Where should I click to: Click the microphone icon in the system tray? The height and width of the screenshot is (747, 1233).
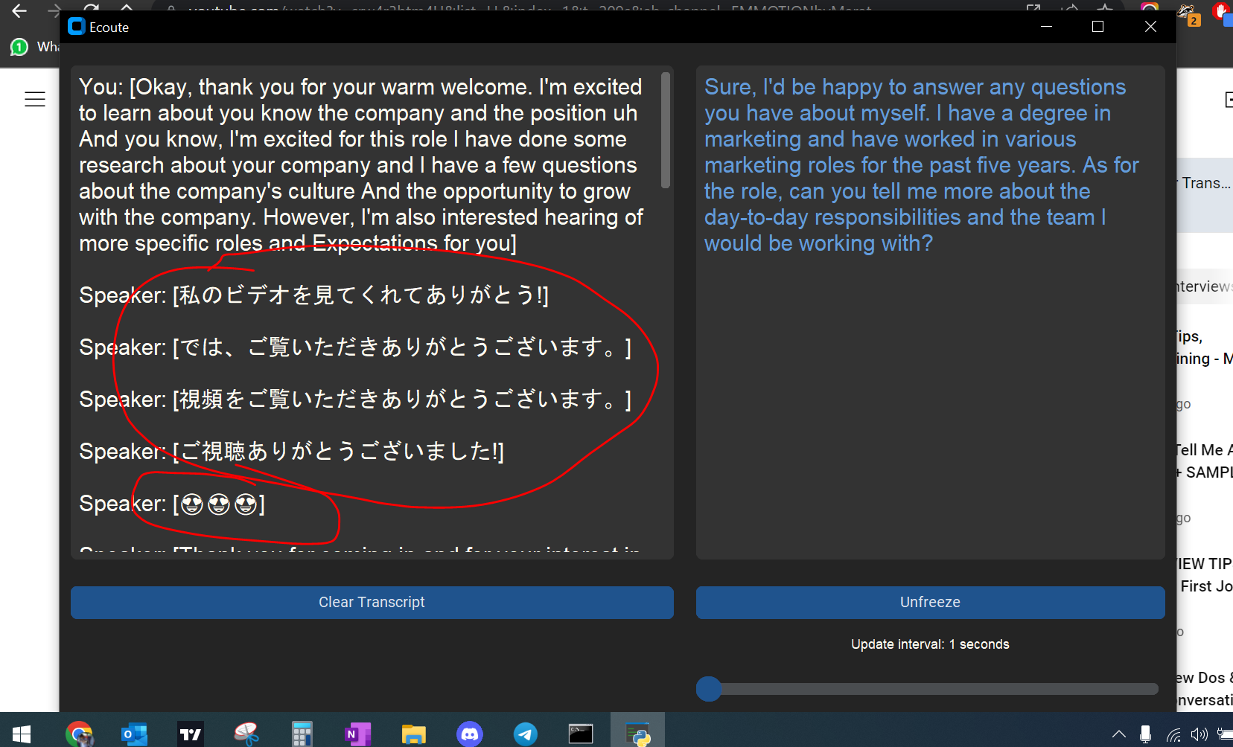[1144, 733]
